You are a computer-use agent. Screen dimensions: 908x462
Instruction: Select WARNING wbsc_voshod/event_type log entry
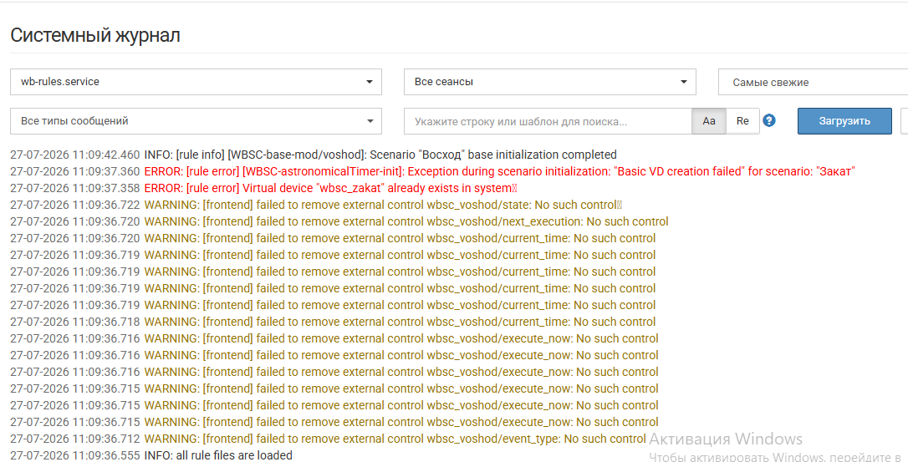[328, 439]
